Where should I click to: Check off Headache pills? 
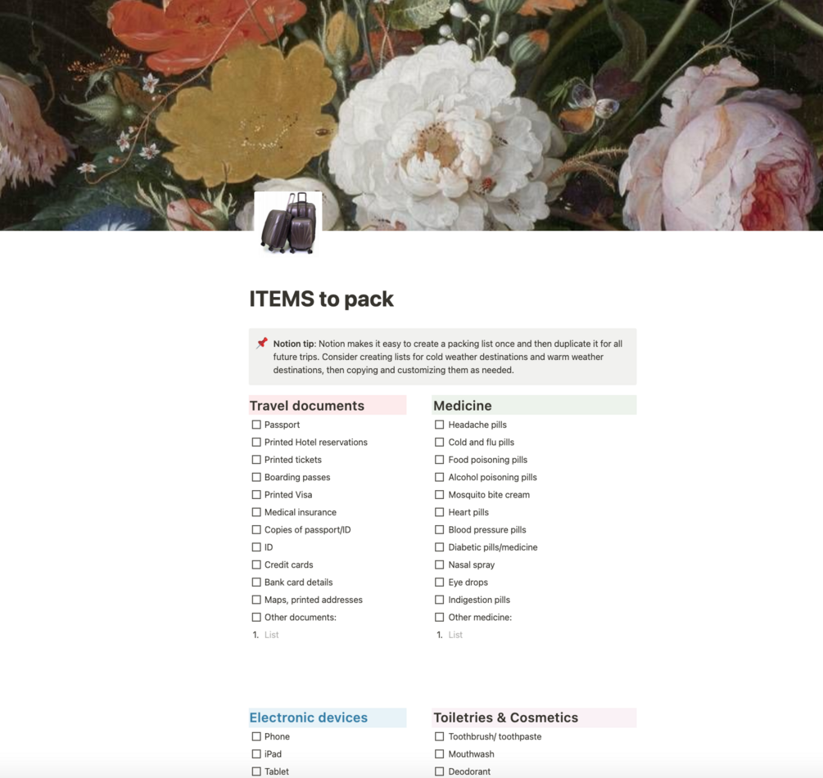439,425
